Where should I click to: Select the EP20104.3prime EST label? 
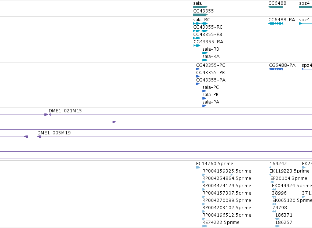tap(289, 178)
